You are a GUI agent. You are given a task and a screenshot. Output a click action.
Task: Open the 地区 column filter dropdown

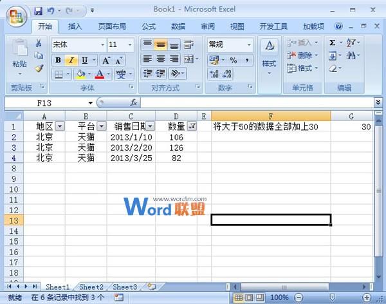(60, 127)
